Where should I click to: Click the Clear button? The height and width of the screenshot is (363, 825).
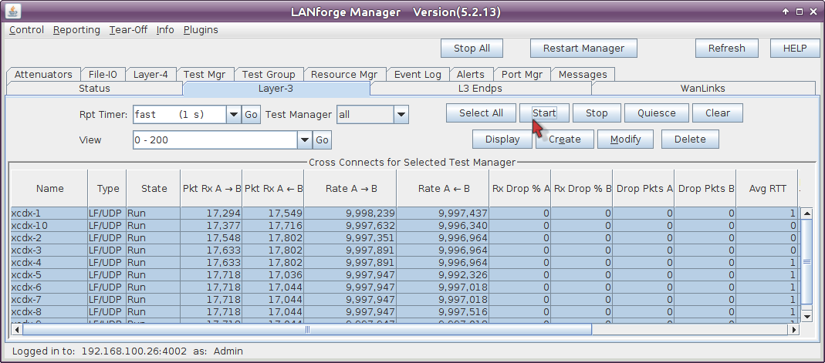coord(718,113)
